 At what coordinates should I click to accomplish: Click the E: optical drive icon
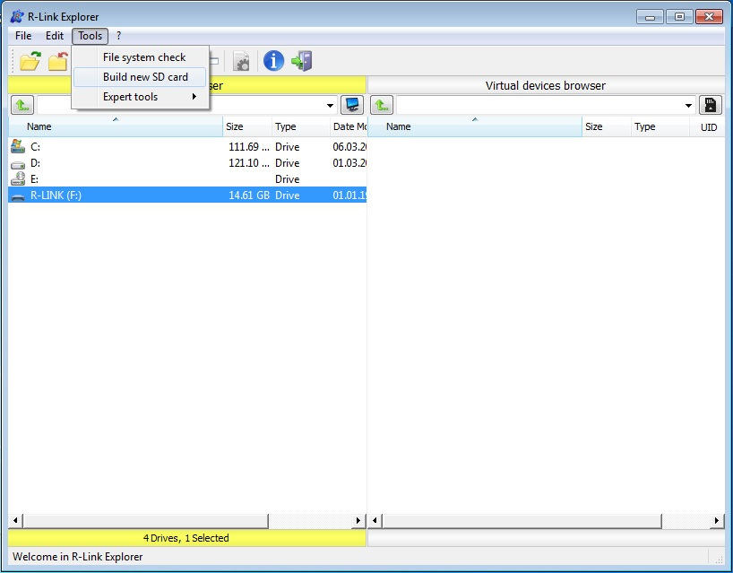coord(18,178)
